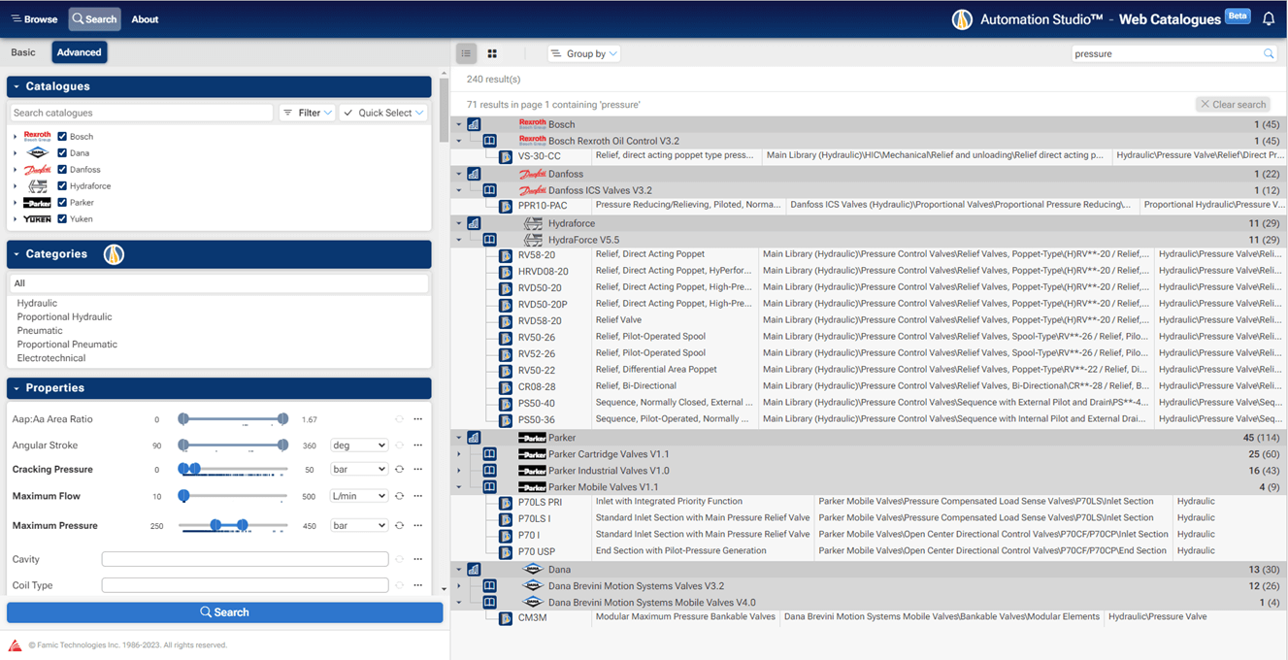The width and height of the screenshot is (1288, 660).
Task: Reset the Maximum Pressure property icon
Action: [399, 525]
